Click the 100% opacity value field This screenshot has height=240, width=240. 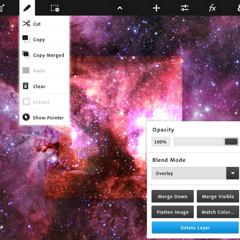point(160,142)
